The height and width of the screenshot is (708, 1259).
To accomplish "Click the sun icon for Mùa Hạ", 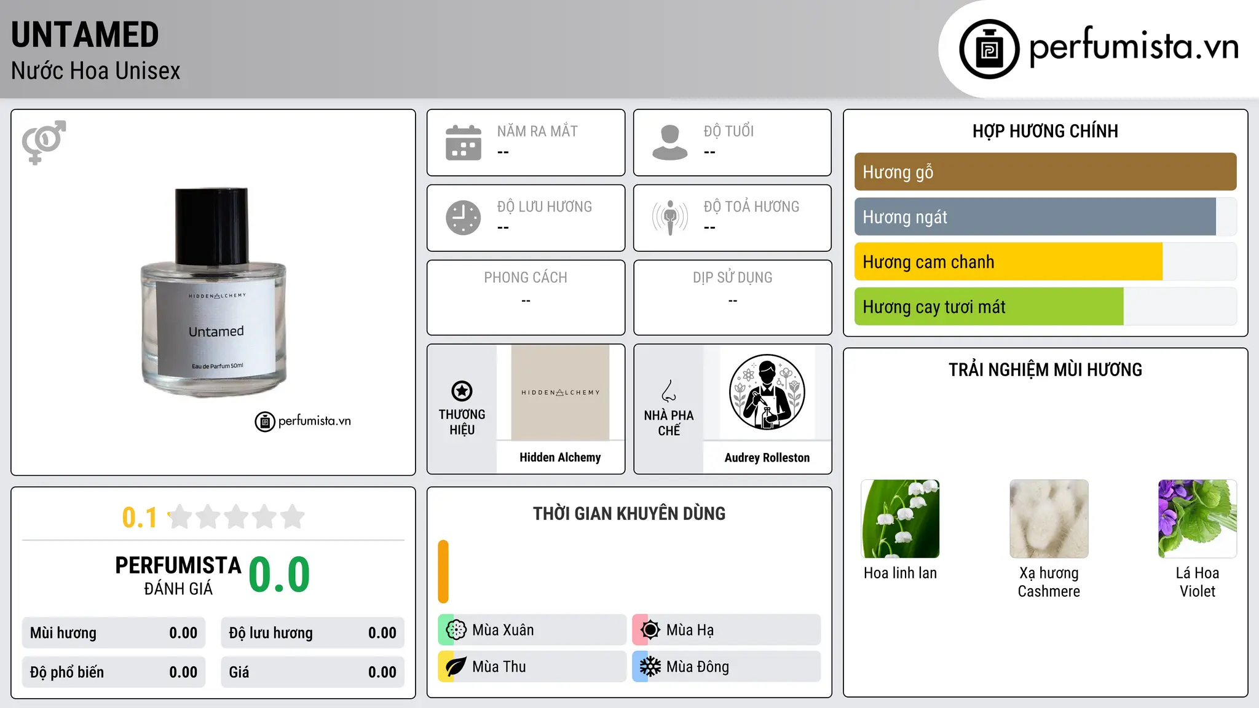I will pos(650,630).
